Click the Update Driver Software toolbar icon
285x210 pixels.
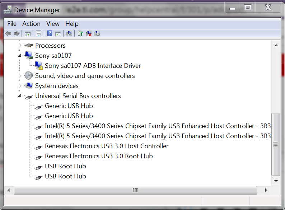point(80,33)
